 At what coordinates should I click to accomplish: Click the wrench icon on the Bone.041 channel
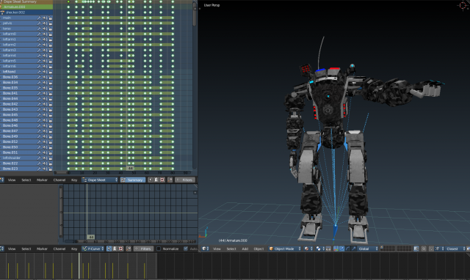pos(39,93)
